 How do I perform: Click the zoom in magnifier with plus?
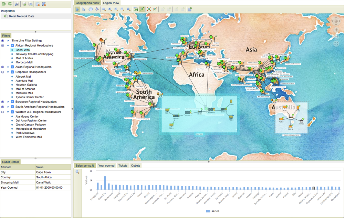pos(116,9)
